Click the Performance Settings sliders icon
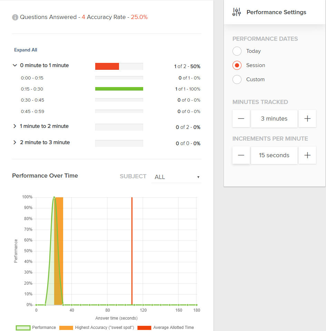This screenshot has height=331, width=326. [x=237, y=12]
